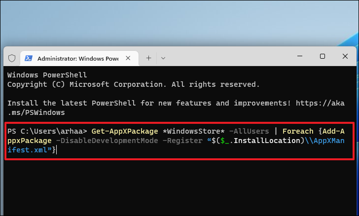
Task: Minimize the Terminal window
Action: click(x=300, y=56)
